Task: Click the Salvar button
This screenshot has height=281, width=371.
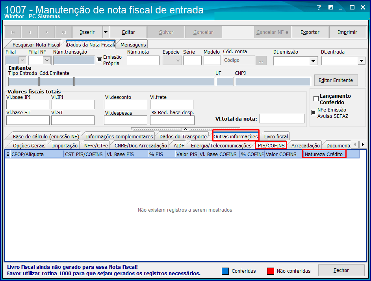Action: coord(166,32)
